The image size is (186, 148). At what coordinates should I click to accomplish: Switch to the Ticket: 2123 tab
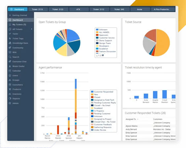[59, 9]
